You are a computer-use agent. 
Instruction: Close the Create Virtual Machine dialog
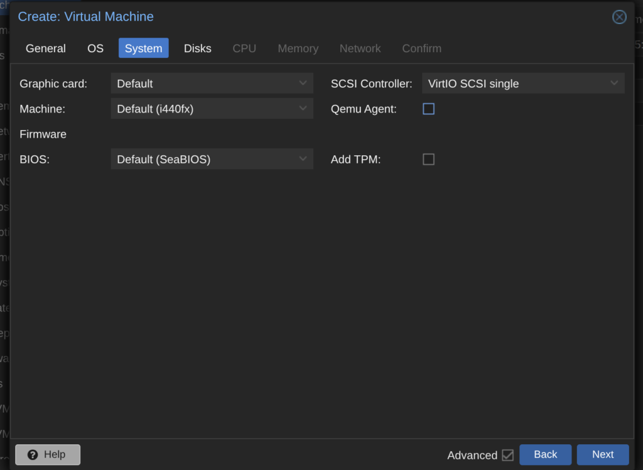[619, 17]
